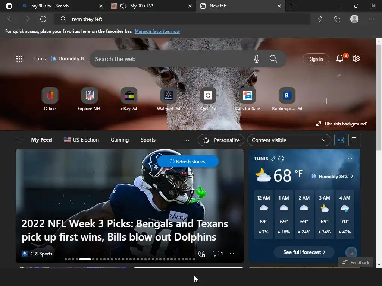Click the scrollbar down arrow
The height and width of the screenshot is (286, 382).
[x=379, y=265]
